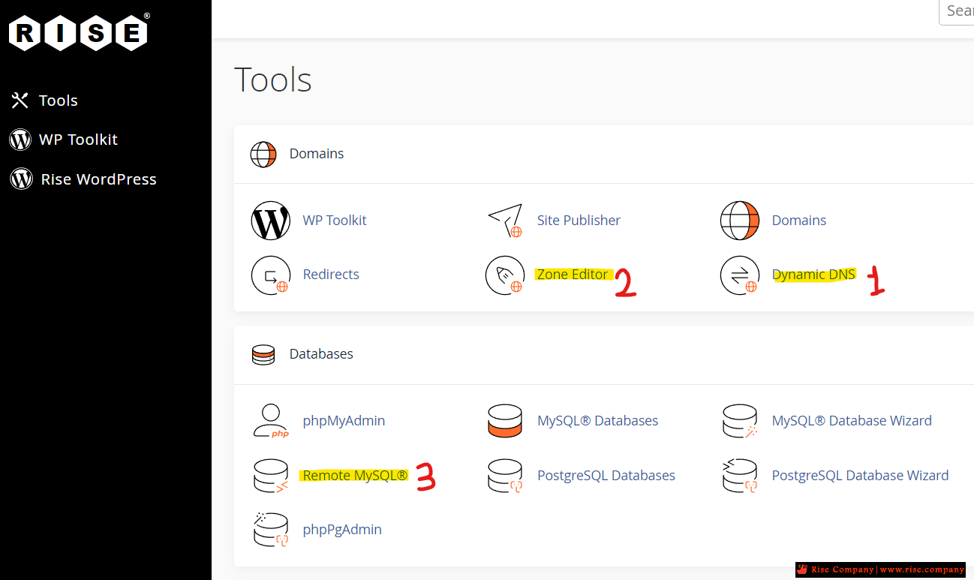This screenshot has width=974, height=580.
Task: Click the Dynamic DNS arrows icon
Action: tap(740, 275)
